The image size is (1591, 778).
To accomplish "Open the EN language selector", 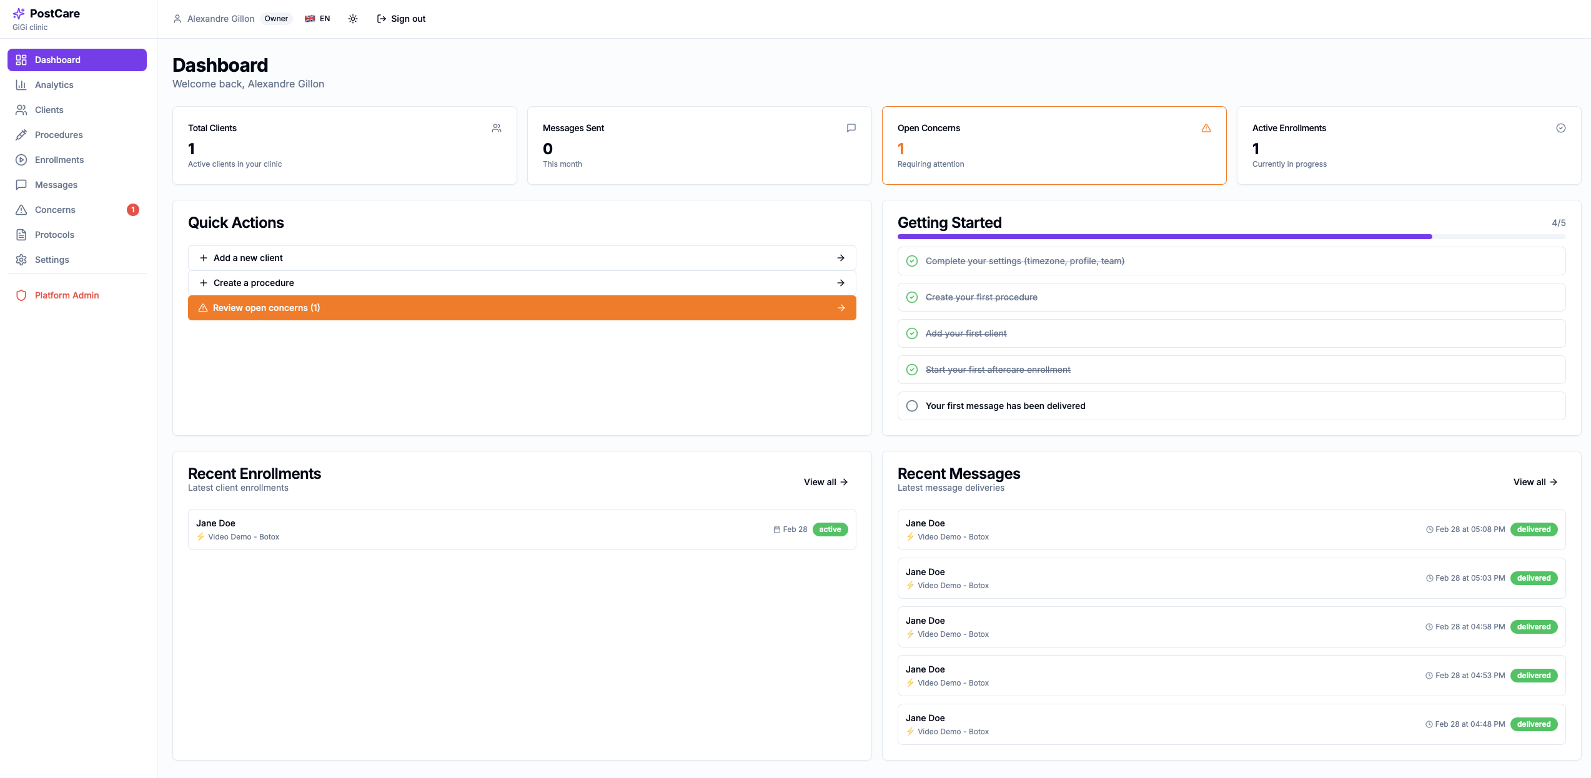I will [317, 19].
